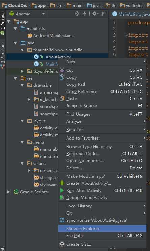This screenshot has width=150, height=251.
Task: Choose Optimize Imports... menu entry
Action: click(x=102, y=161)
